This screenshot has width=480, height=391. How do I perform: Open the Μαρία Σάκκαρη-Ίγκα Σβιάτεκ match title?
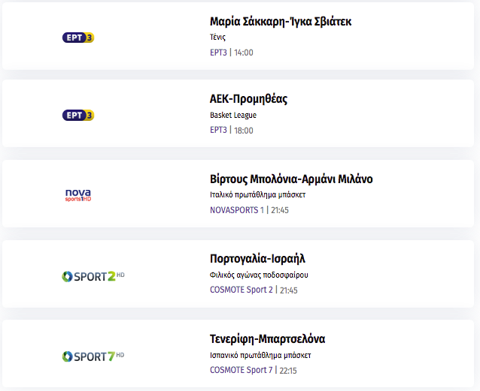[x=281, y=21]
